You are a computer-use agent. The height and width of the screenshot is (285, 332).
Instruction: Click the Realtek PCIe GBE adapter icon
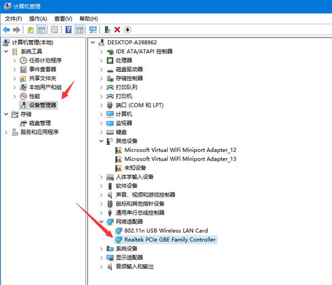118,240
